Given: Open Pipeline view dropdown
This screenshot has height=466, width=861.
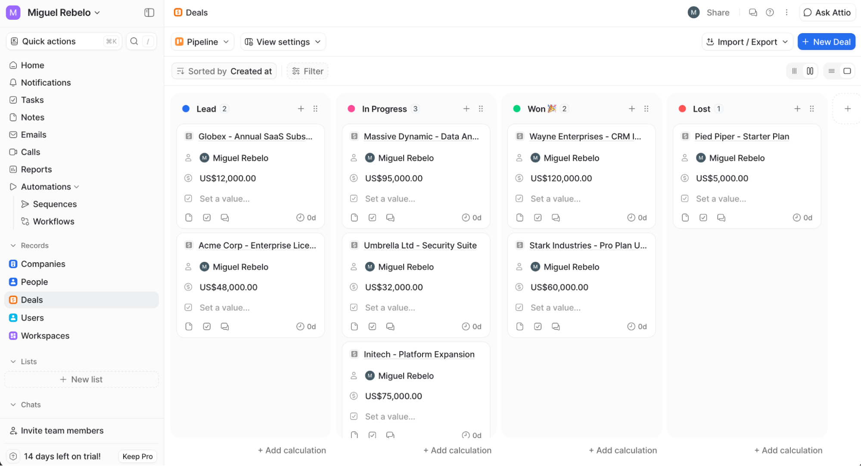Looking at the screenshot, I should click(202, 42).
